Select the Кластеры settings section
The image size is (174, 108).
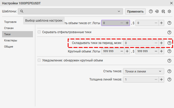[x=11, y=40]
